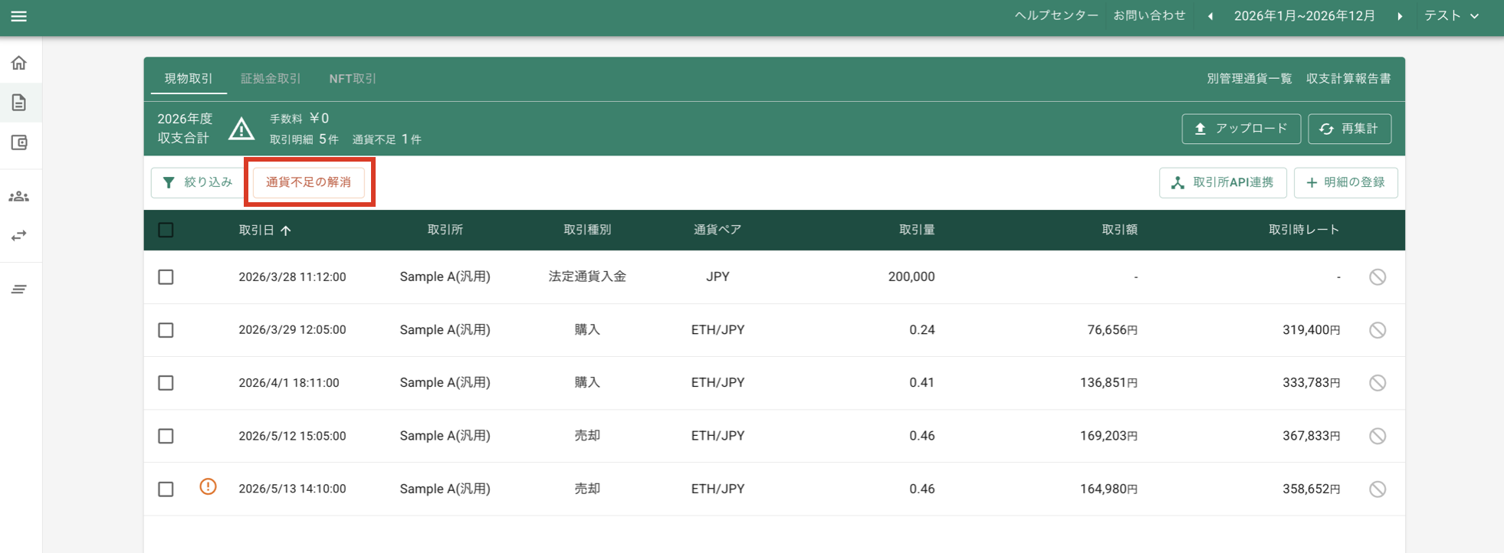
Task: Click the 取引時レート column header
Action: point(1304,230)
